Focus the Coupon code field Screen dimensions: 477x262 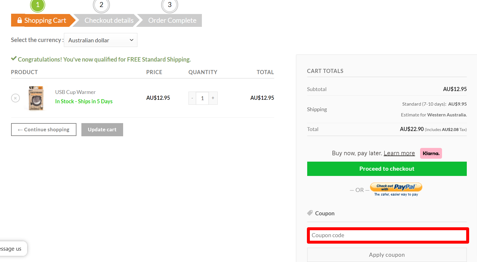click(388, 235)
